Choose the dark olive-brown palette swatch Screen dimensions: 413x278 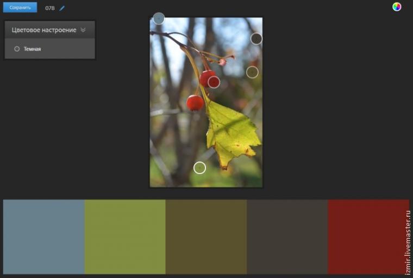click(206, 237)
